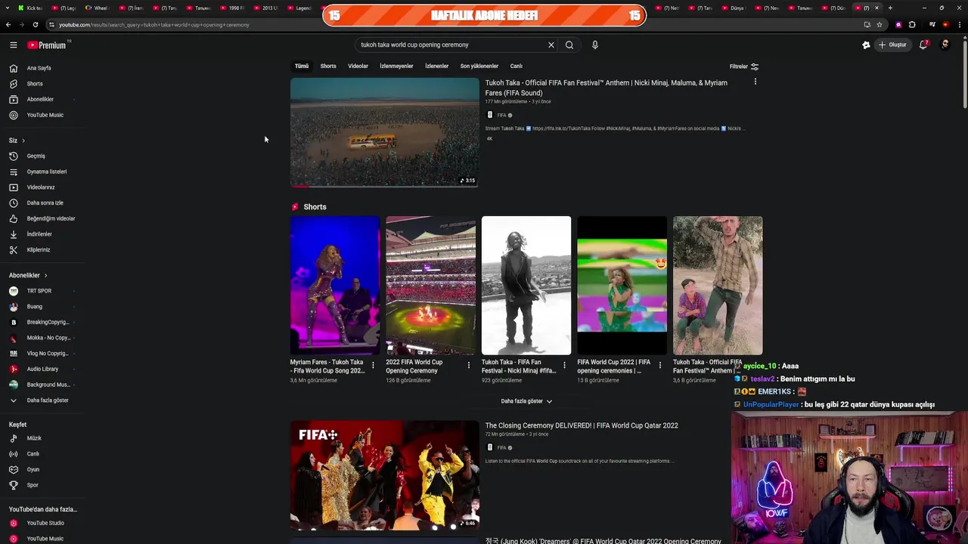The width and height of the screenshot is (968, 544).
Task: Open FIFA World Cup 2022 opening ceremonies short
Action: (x=622, y=286)
